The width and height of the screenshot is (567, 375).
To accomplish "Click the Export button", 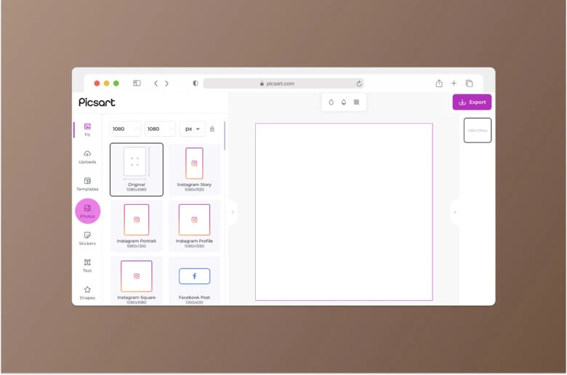I will tap(472, 102).
